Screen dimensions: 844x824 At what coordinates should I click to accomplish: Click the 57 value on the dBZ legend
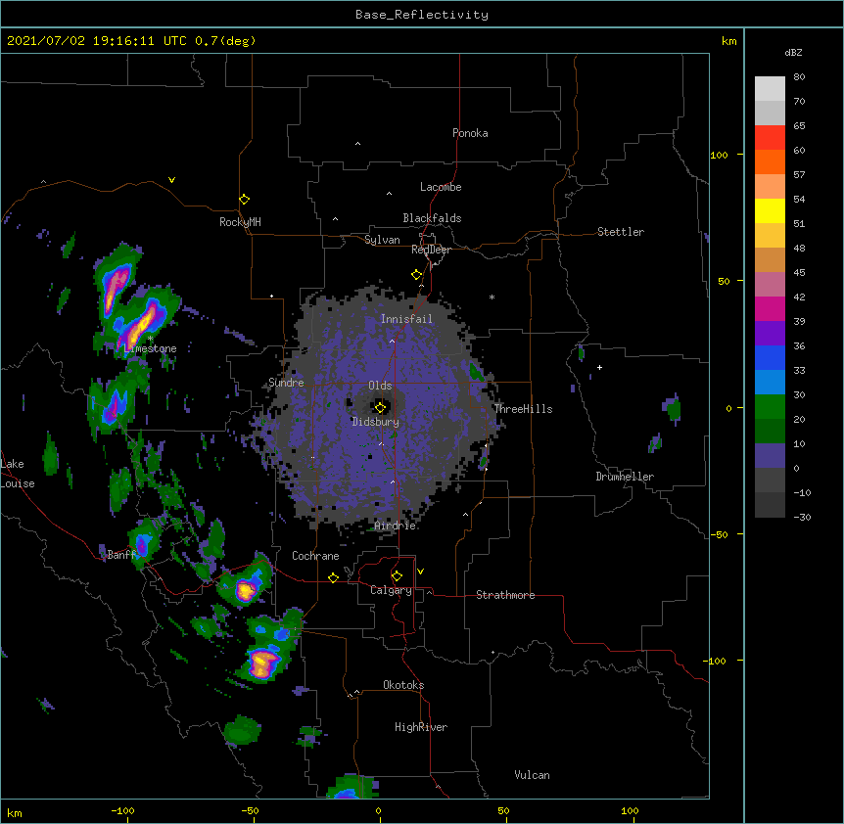tap(799, 175)
